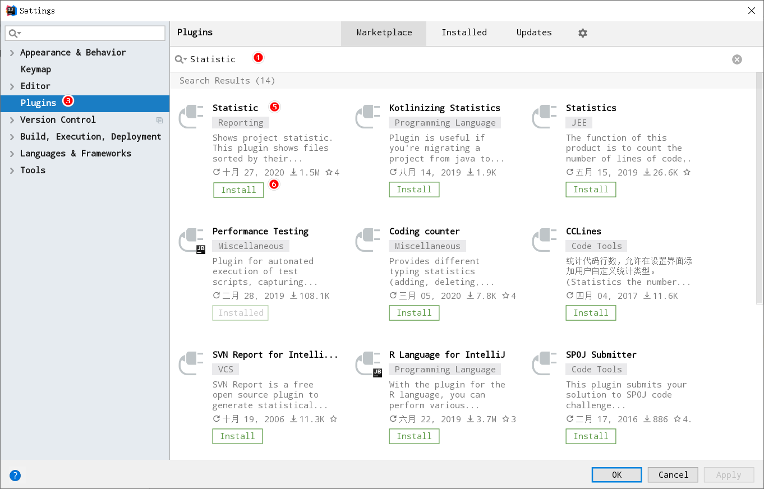Image resolution: width=764 pixels, height=489 pixels.
Task: Cancel the Settings dialog
Action: click(673, 475)
